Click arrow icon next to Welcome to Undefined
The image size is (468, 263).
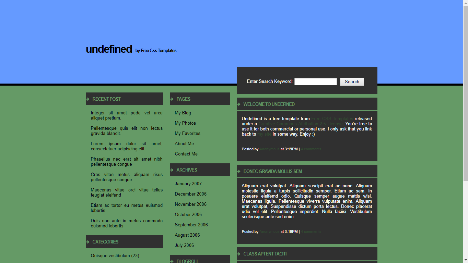click(x=239, y=104)
